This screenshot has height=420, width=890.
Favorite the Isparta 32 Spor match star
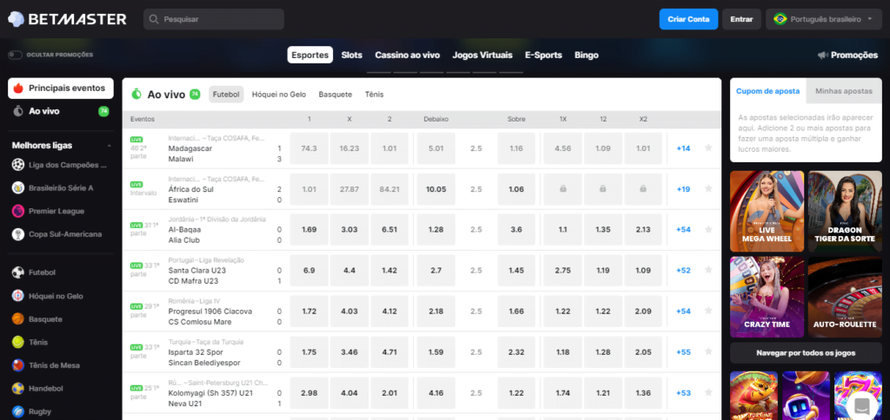pos(708,352)
